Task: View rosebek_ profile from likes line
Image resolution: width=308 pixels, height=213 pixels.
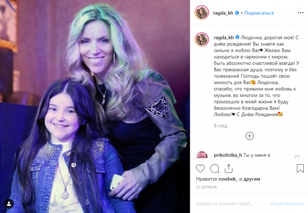Action: pyautogui.click(x=228, y=179)
